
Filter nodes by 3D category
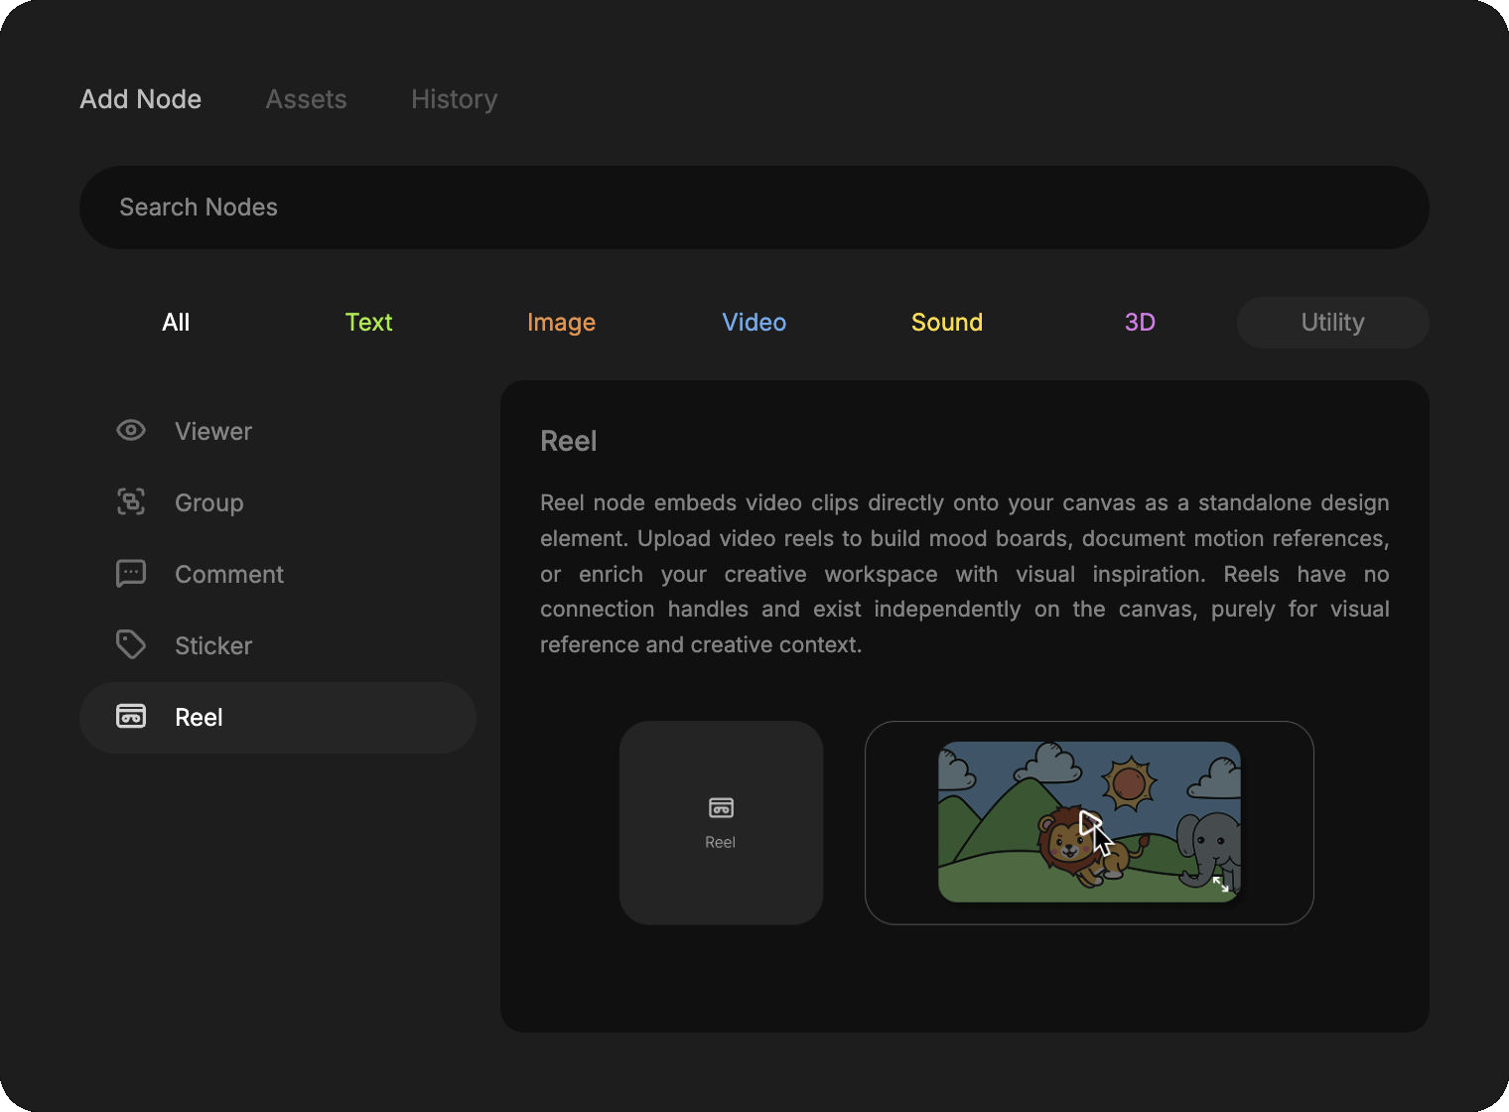(1139, 323)
